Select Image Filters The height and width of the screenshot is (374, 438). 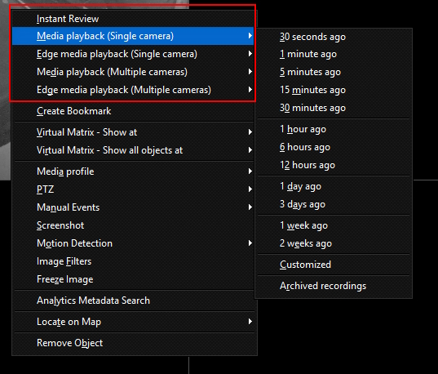134,261
